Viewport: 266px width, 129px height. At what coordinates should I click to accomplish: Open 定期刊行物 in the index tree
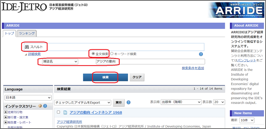(15, 112)
